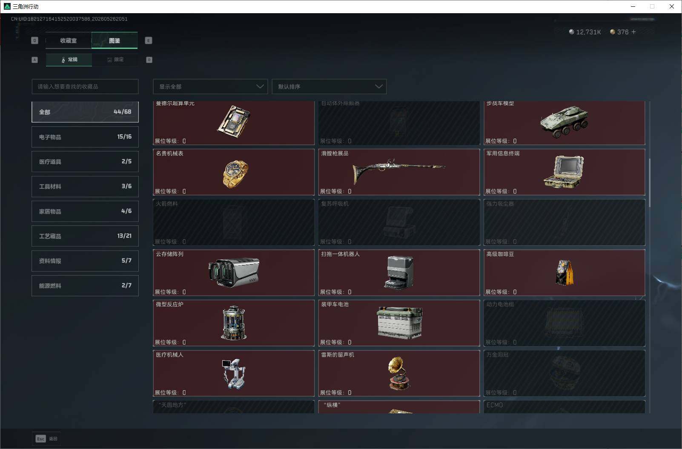The height and width of the screenshot is (449, 682).
Task: Click the Esc 返回 back button
Action: click(46, 439)
